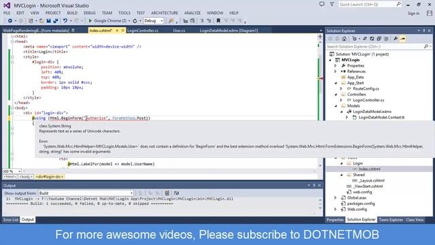The width and height of the screenshot is (435, 245).
Task: Expand the Properties node
Action: 336,66
